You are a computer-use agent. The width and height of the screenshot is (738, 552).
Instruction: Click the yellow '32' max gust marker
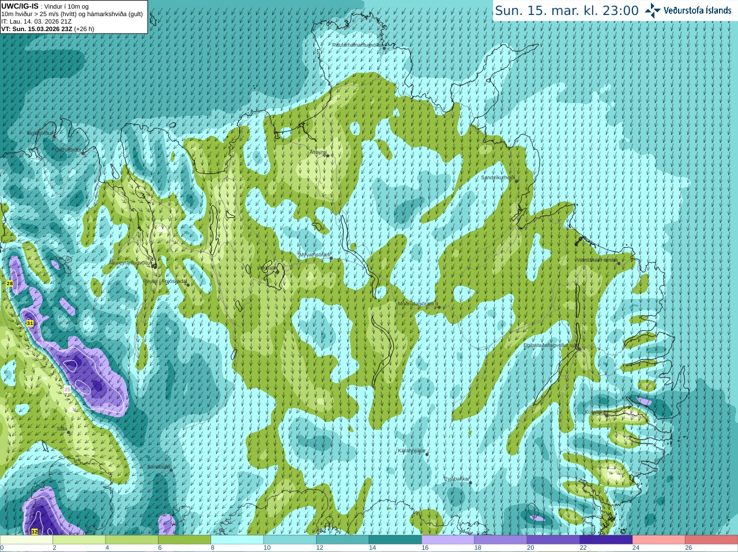[x=35, y=532]
